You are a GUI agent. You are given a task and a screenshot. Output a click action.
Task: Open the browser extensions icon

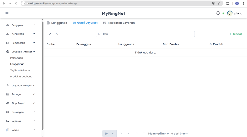[228, 3]
